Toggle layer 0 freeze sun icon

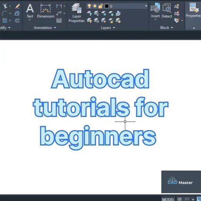click(95, 6)
